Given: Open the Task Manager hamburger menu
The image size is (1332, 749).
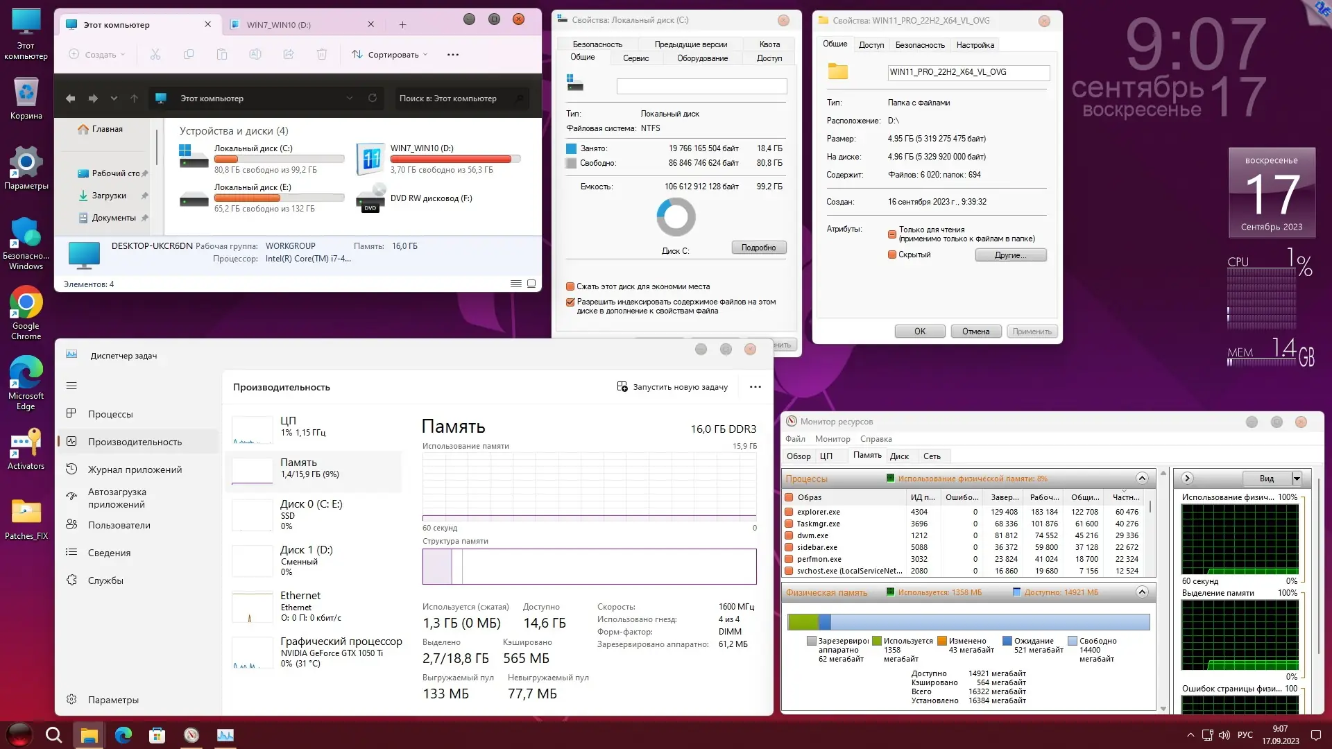Looking at the screenshot, I should coord(71,386).
